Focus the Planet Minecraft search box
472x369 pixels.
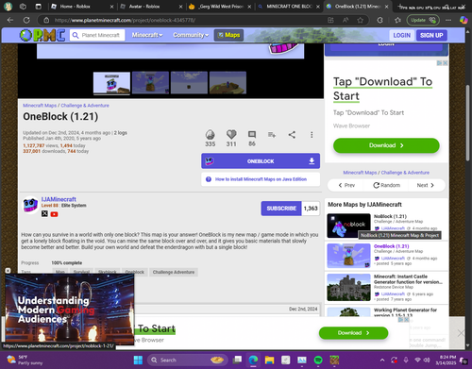pos(97,35)
